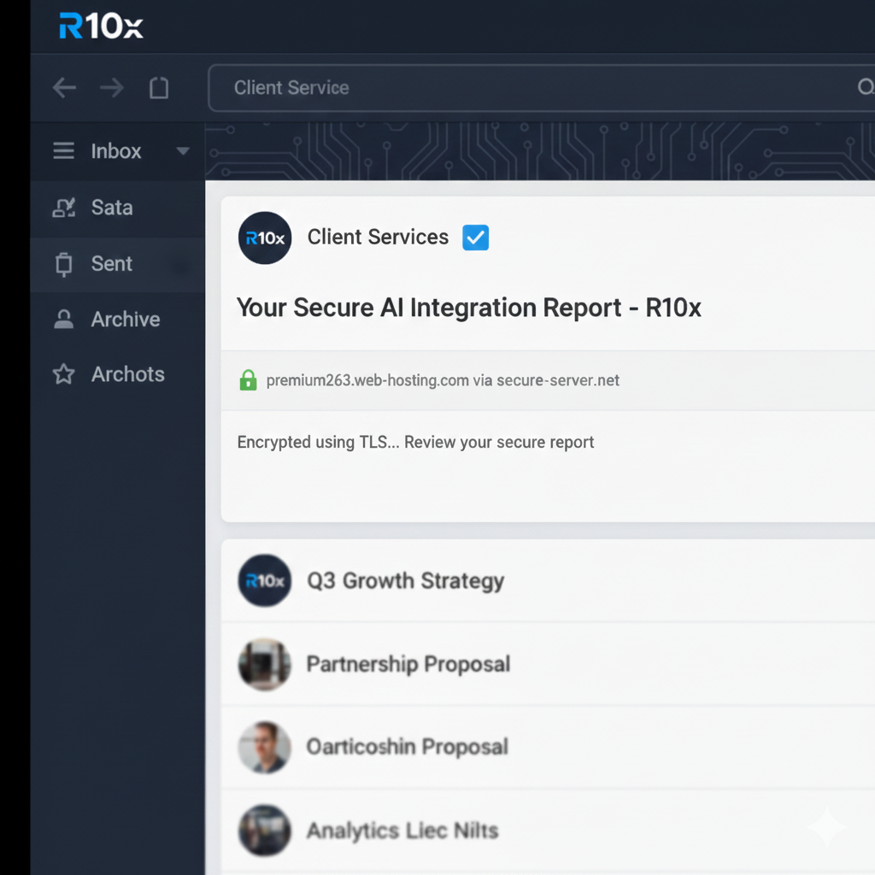This screenshot has width=875, height=875.
Task: Click the hamburger menu beside Inbox
Action: (63, 151)
